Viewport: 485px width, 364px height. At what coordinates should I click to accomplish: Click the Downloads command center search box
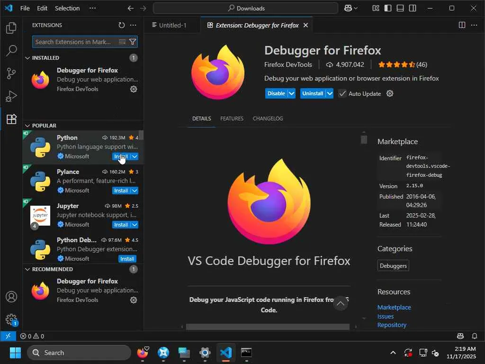(x=246, y=9)
